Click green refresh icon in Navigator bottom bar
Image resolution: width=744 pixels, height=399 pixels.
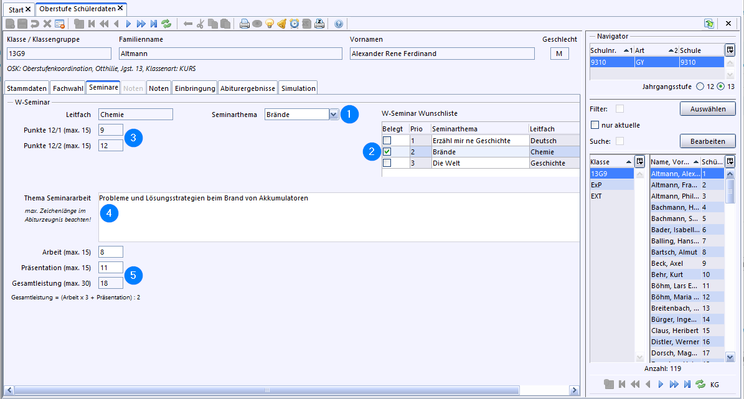[700, 384]
